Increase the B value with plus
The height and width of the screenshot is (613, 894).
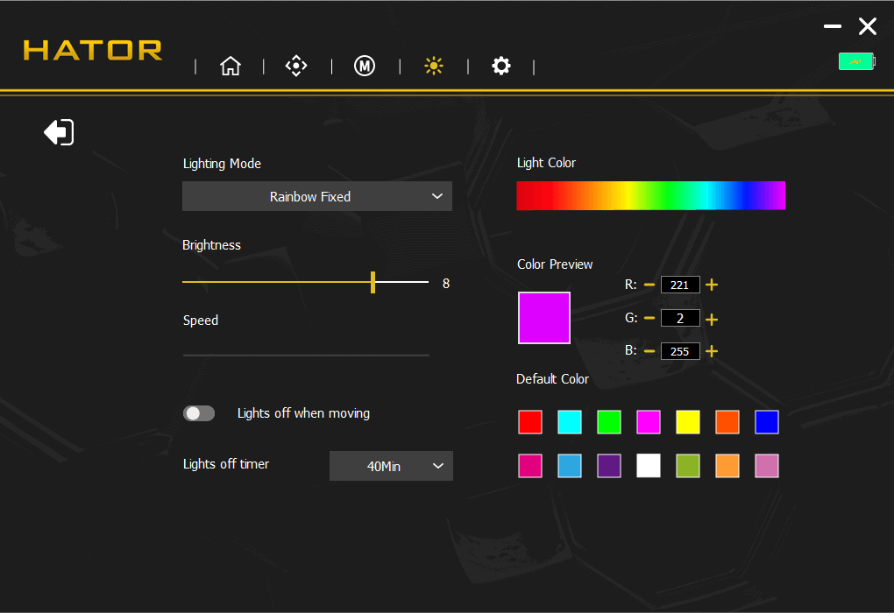click(712, 351)
